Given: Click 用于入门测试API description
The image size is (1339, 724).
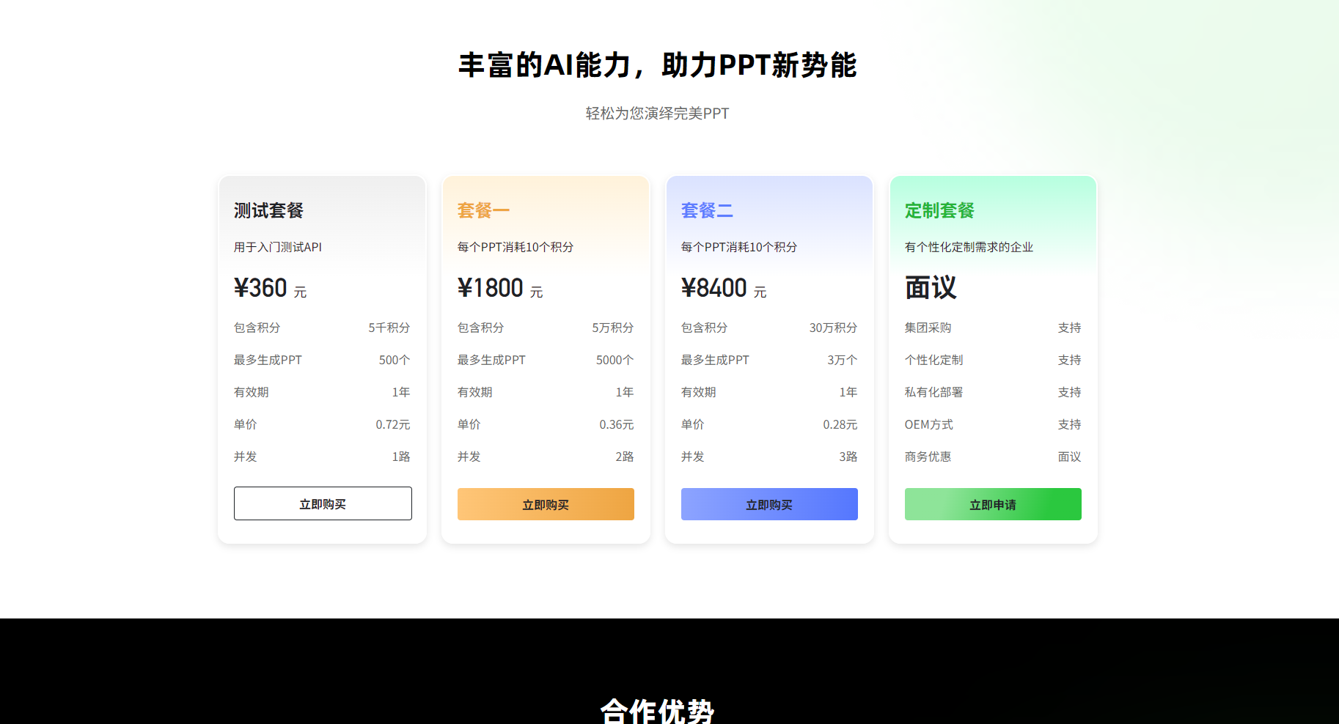Looking at the screenshot, I should coord(278,247).
